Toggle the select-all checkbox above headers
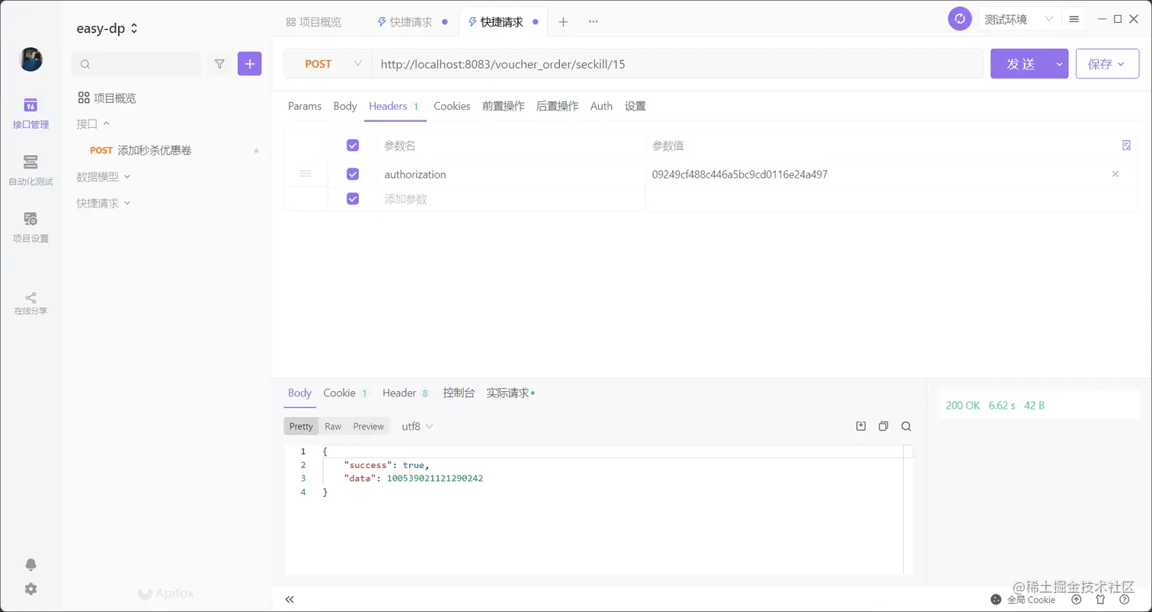The image size is (1152, 612). pos(352,145)
